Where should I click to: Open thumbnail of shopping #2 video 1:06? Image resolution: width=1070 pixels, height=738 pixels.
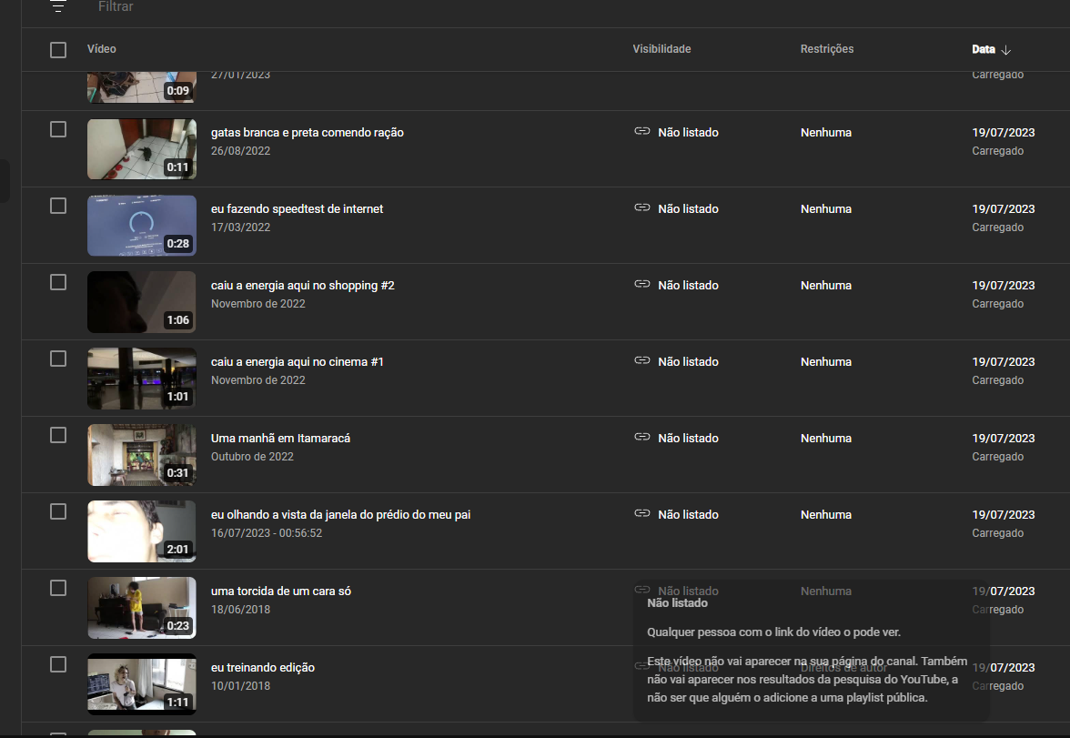142,302
